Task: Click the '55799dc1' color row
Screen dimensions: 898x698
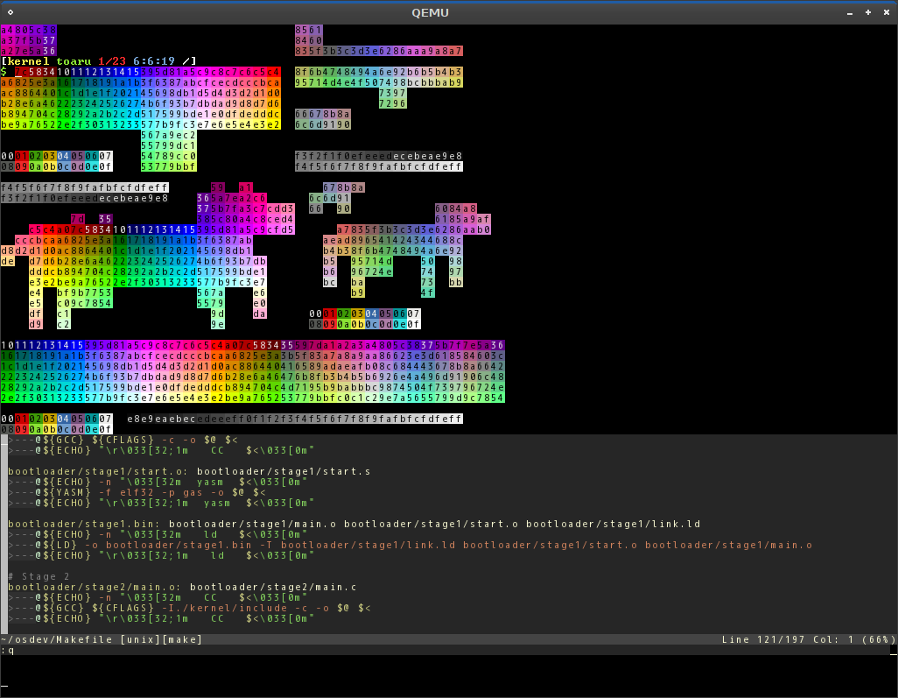Action: tap(168, 145)
